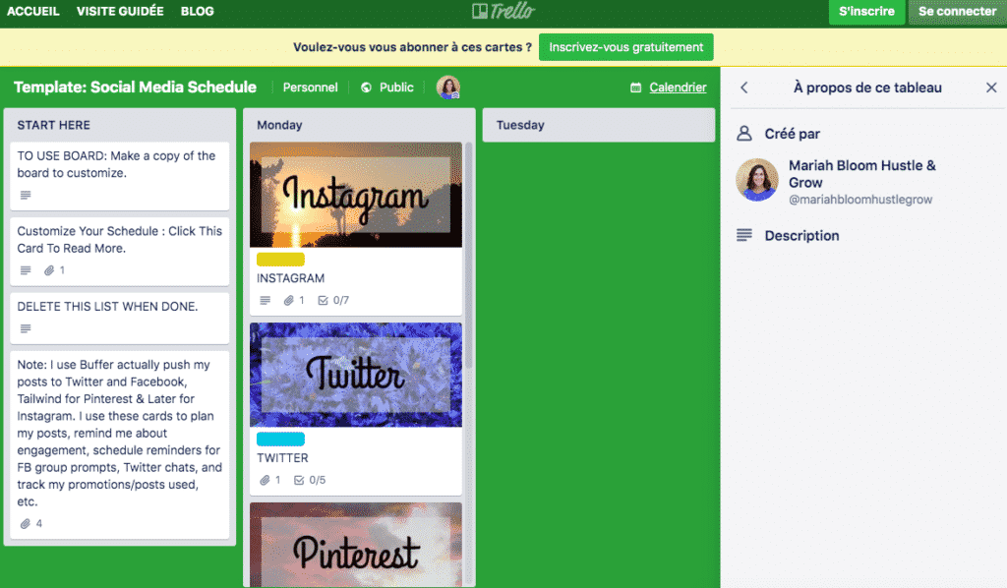Open the Pinterest card cover image

(x=355, y=545)
